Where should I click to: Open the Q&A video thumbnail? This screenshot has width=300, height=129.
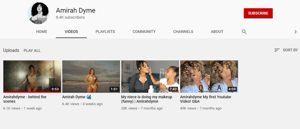point(209,76)
